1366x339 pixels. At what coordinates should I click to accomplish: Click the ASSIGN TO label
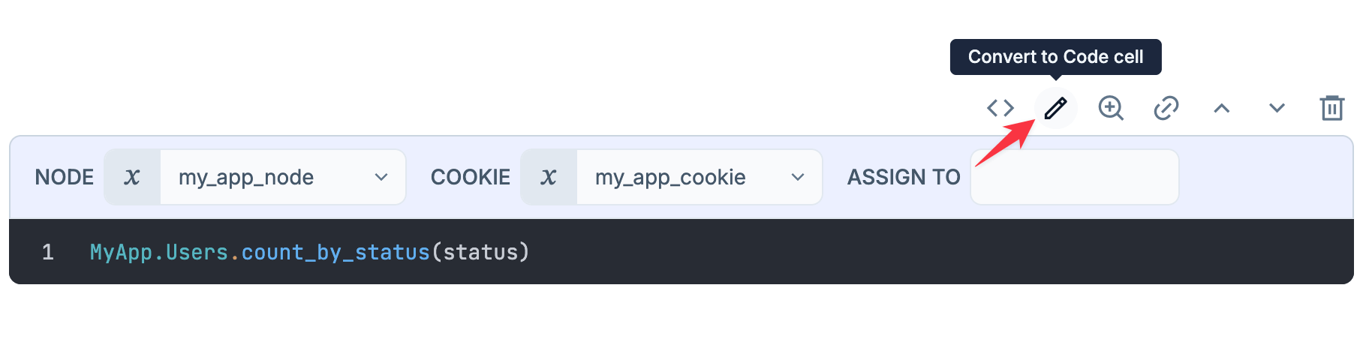click(x=904, y=177)
